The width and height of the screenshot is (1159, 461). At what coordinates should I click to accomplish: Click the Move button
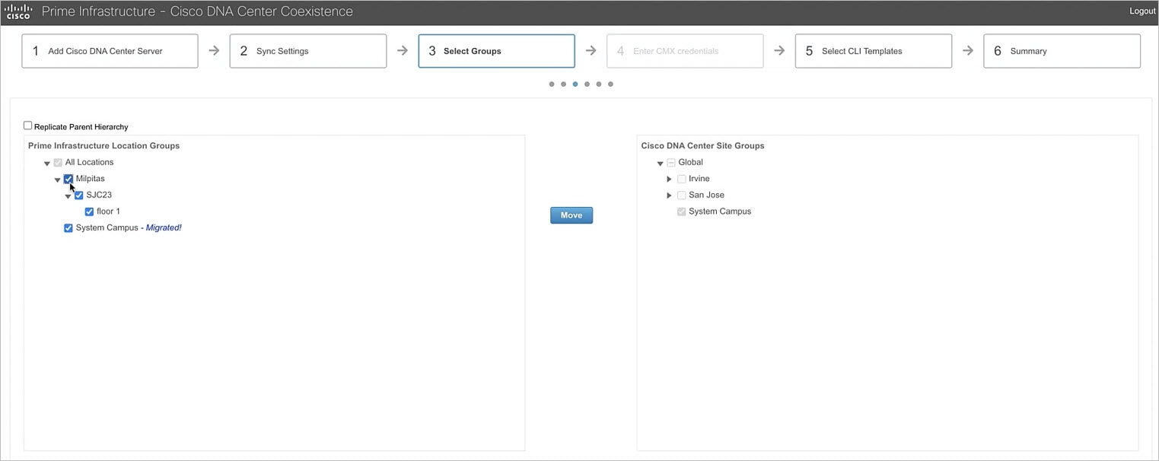pos(572,215)
